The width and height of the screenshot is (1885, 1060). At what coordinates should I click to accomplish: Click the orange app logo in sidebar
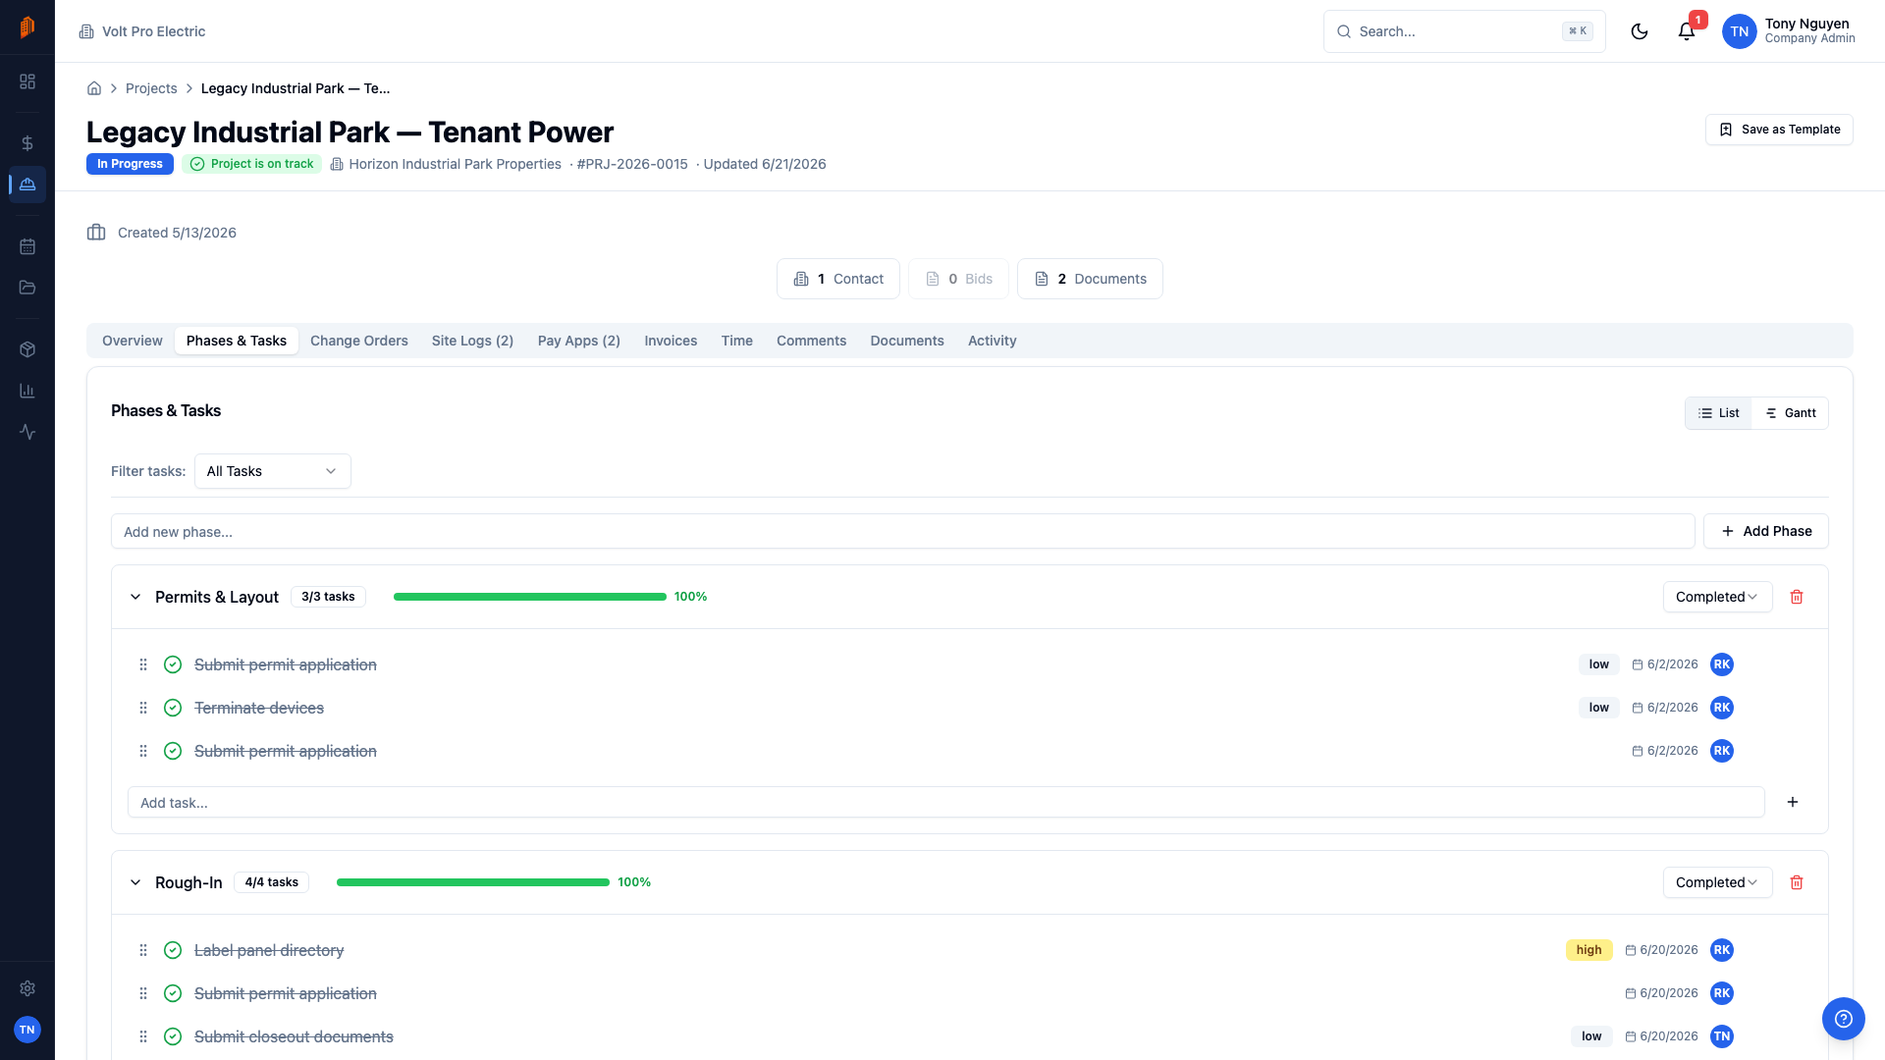(27, 27)
